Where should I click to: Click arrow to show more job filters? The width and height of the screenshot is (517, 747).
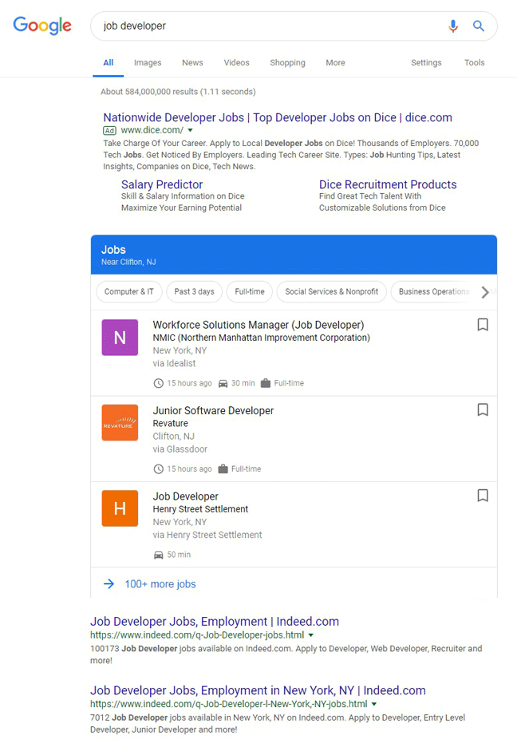(x=484, y=291)
